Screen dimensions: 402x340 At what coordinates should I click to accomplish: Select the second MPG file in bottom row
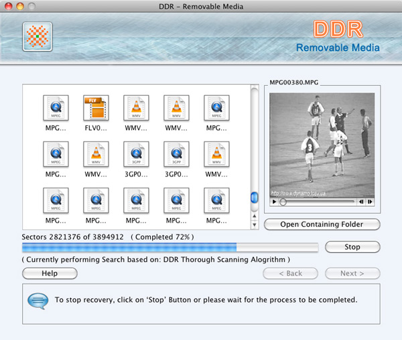coord(96,201)
